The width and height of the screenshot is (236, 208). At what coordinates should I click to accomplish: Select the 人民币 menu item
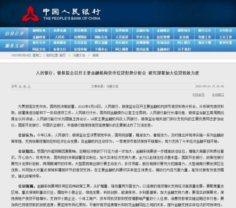pyautogui.click(x=59, y=37)
